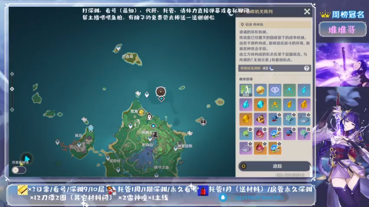Screen dimensions: 369x207
Task: Click the 追踪 track button
Action: 274,166
